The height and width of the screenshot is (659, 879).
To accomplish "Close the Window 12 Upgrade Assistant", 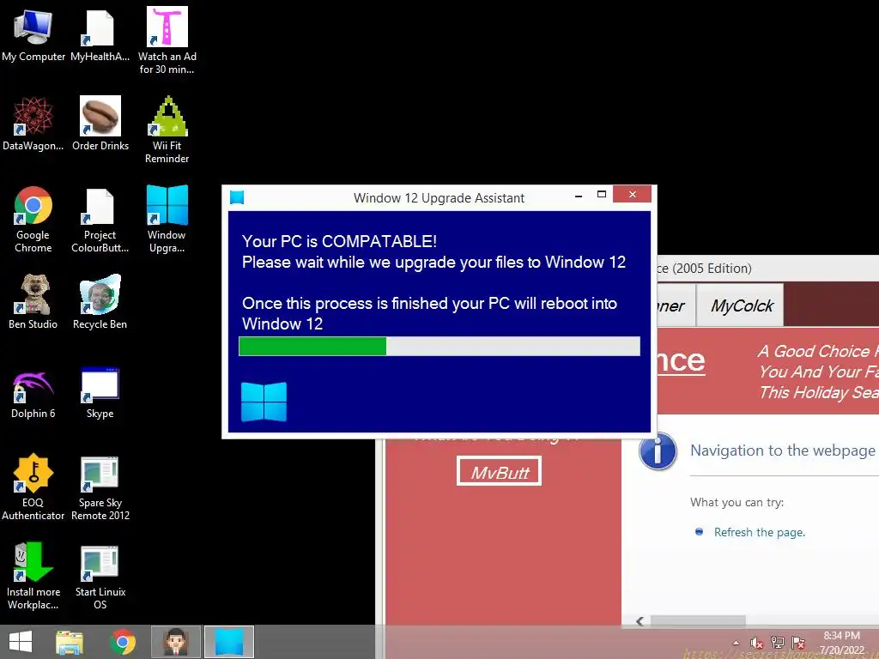I will [632, 195].
